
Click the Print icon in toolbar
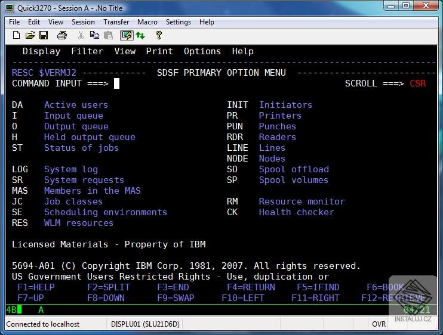pyautogui.click(x=61, y=36)
